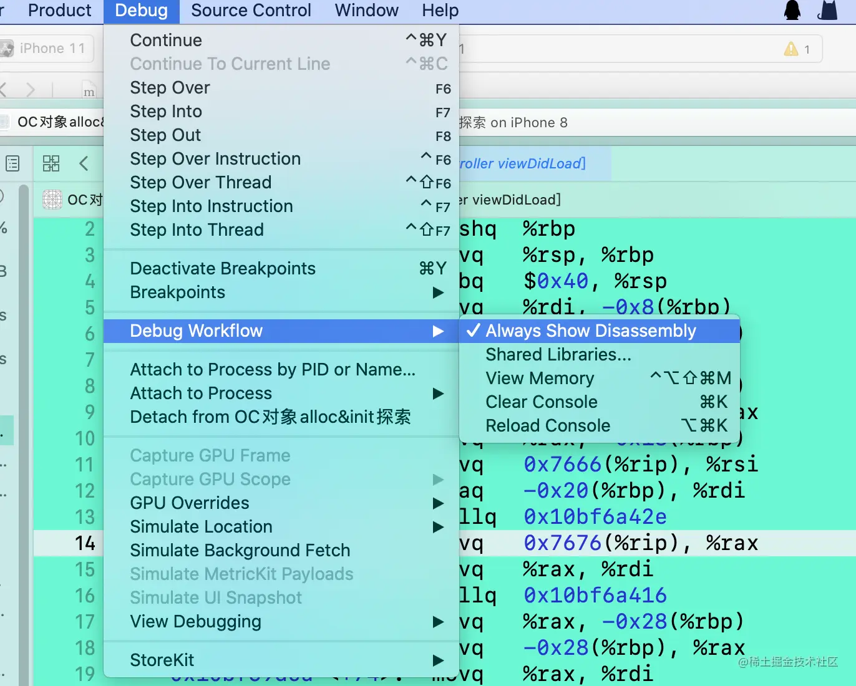Viewport: 856px width, 686px height.
Task: Open the Window menu
Action: click(367, 11)
